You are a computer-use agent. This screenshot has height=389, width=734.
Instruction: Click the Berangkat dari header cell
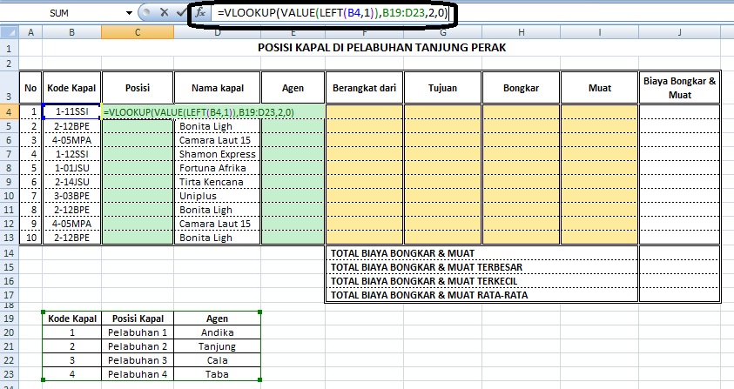tap(364, 88)
